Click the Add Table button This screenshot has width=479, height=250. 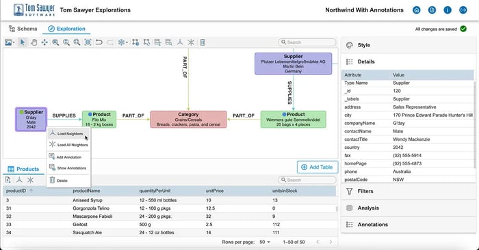point(318,167)
